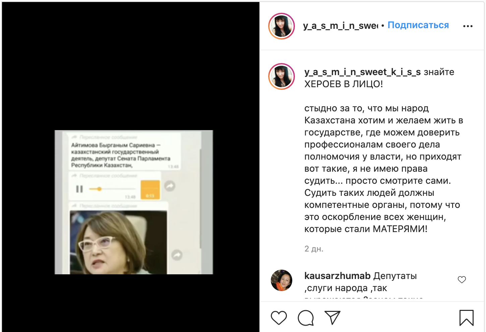Click the forward arrow beside voice message

point(170,186)
